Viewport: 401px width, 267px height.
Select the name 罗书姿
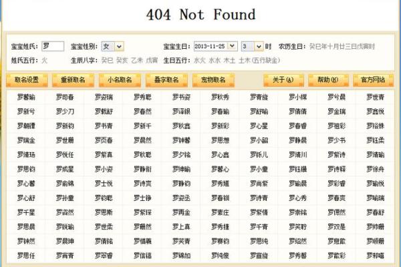(181, 97)
